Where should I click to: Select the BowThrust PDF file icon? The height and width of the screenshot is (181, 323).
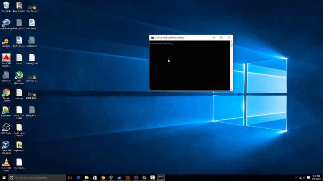pos(32,24)
